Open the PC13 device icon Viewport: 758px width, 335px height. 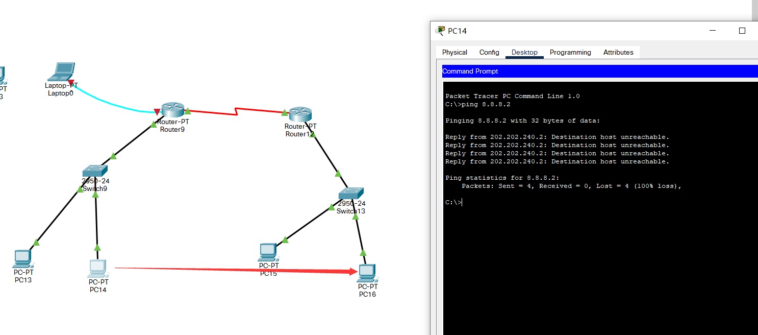point(23,258)
